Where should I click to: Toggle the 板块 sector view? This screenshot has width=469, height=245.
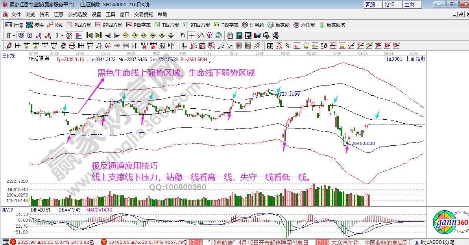pyautogui.click(x=35, y=25)
